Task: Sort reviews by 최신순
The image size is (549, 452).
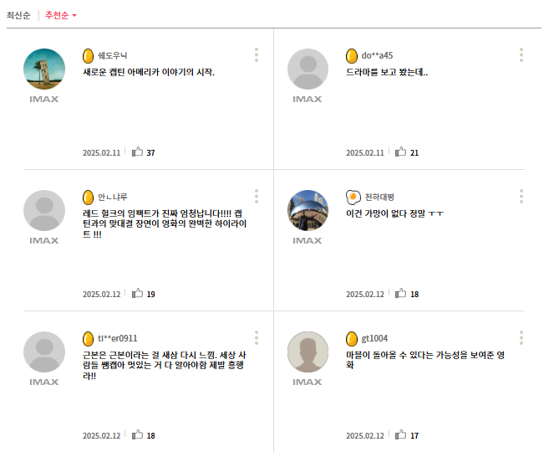Action: click(18, 15)
